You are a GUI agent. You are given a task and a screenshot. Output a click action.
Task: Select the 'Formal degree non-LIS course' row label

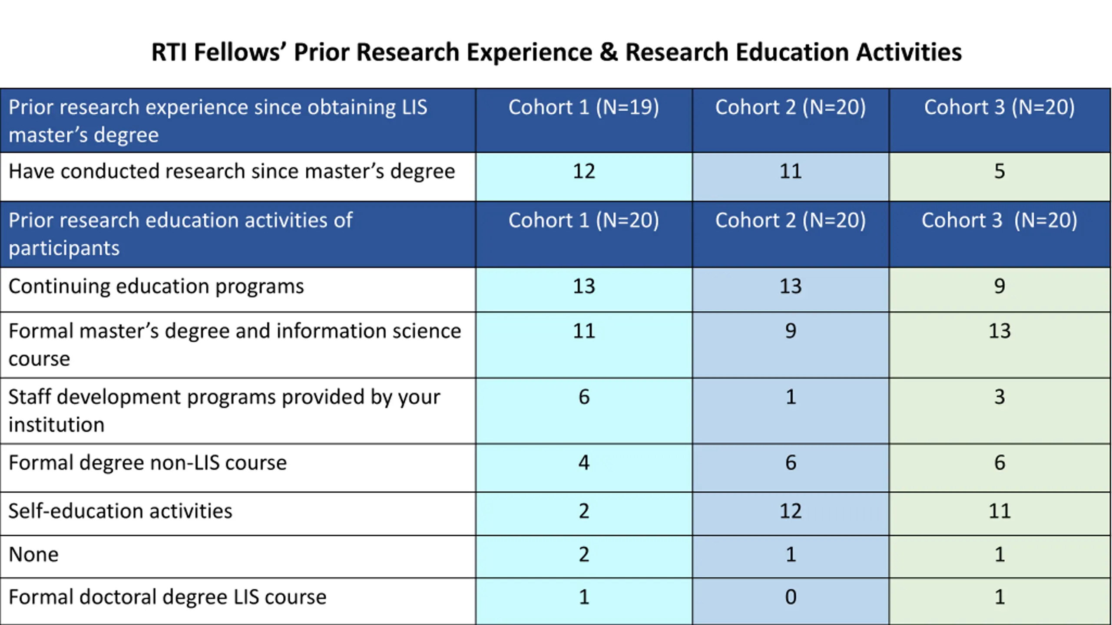tap(148, 463)
